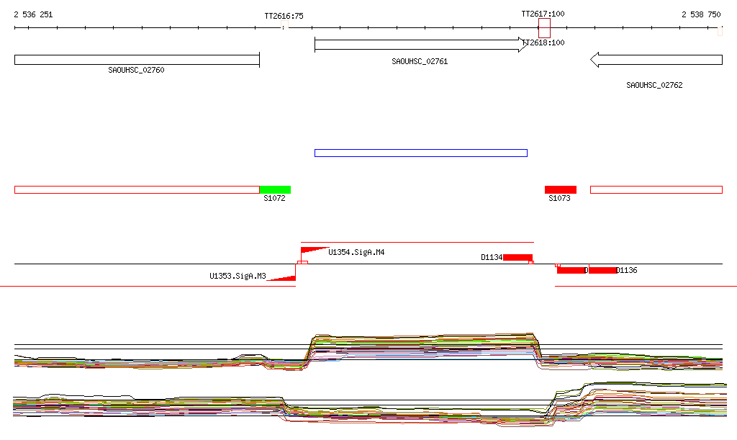Click the S1073 label
Image resolution: width=737 pixels, height=440 pixels.
click(x=559, y=198)
